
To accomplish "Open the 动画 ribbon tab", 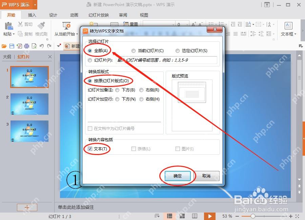I will pyautogui.click(x=74, y=15).
